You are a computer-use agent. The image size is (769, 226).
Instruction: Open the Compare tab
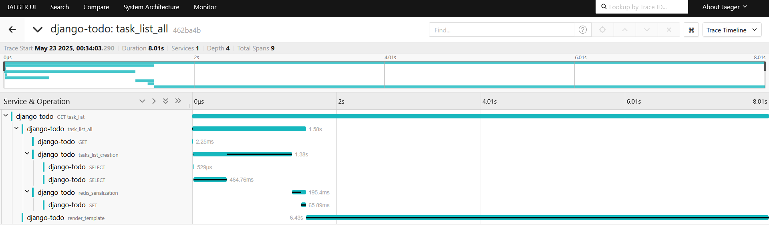pyautogui.click(x=96, y=7)
